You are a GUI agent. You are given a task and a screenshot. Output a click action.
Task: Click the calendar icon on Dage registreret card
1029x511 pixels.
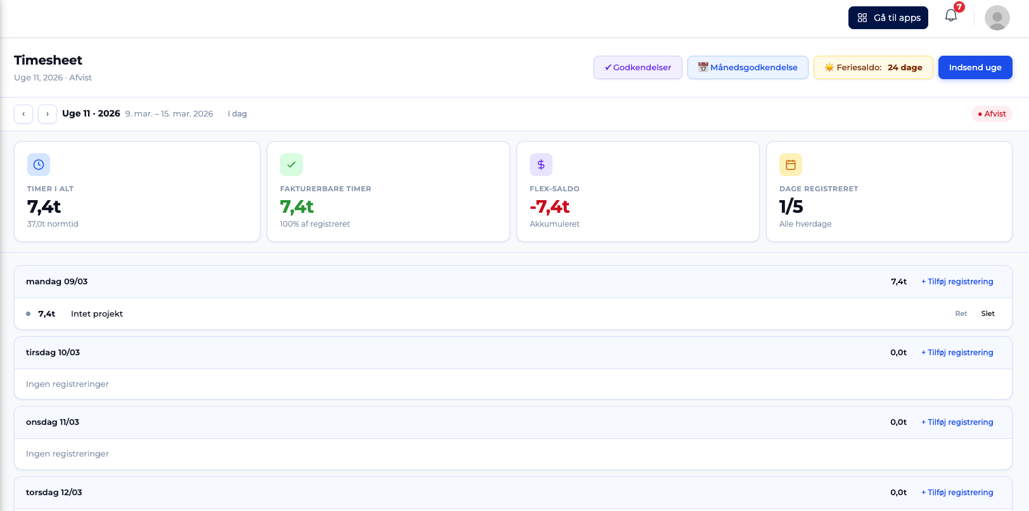[x=791, y=165]
